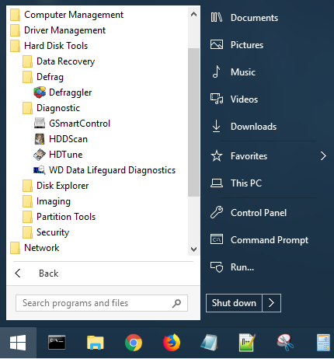This screenshot has width=334, height=359.
Task: Open HDTune application
Action: [x=58, y=155]
